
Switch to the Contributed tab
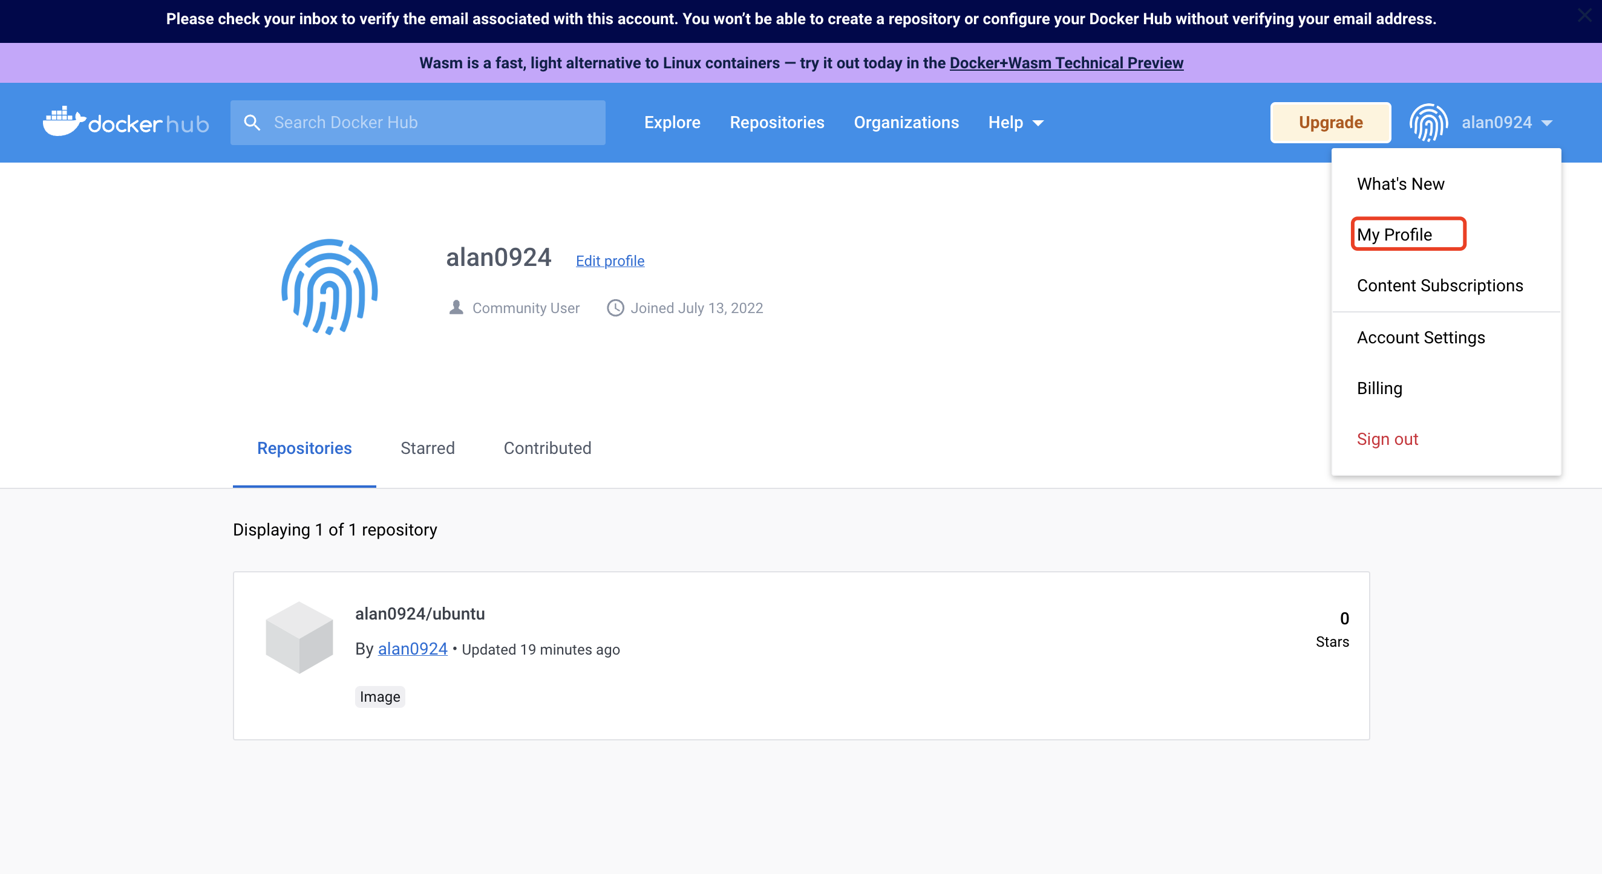click(x=548, y=448)
